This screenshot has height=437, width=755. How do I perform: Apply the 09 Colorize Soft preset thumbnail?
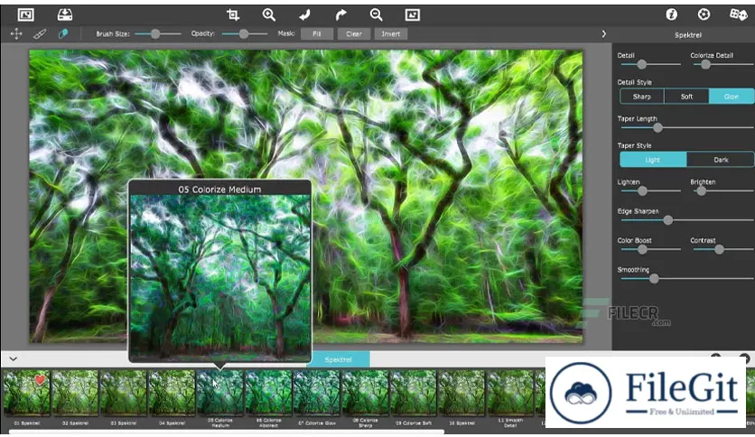pyautogui.click(x=414, y=393)
